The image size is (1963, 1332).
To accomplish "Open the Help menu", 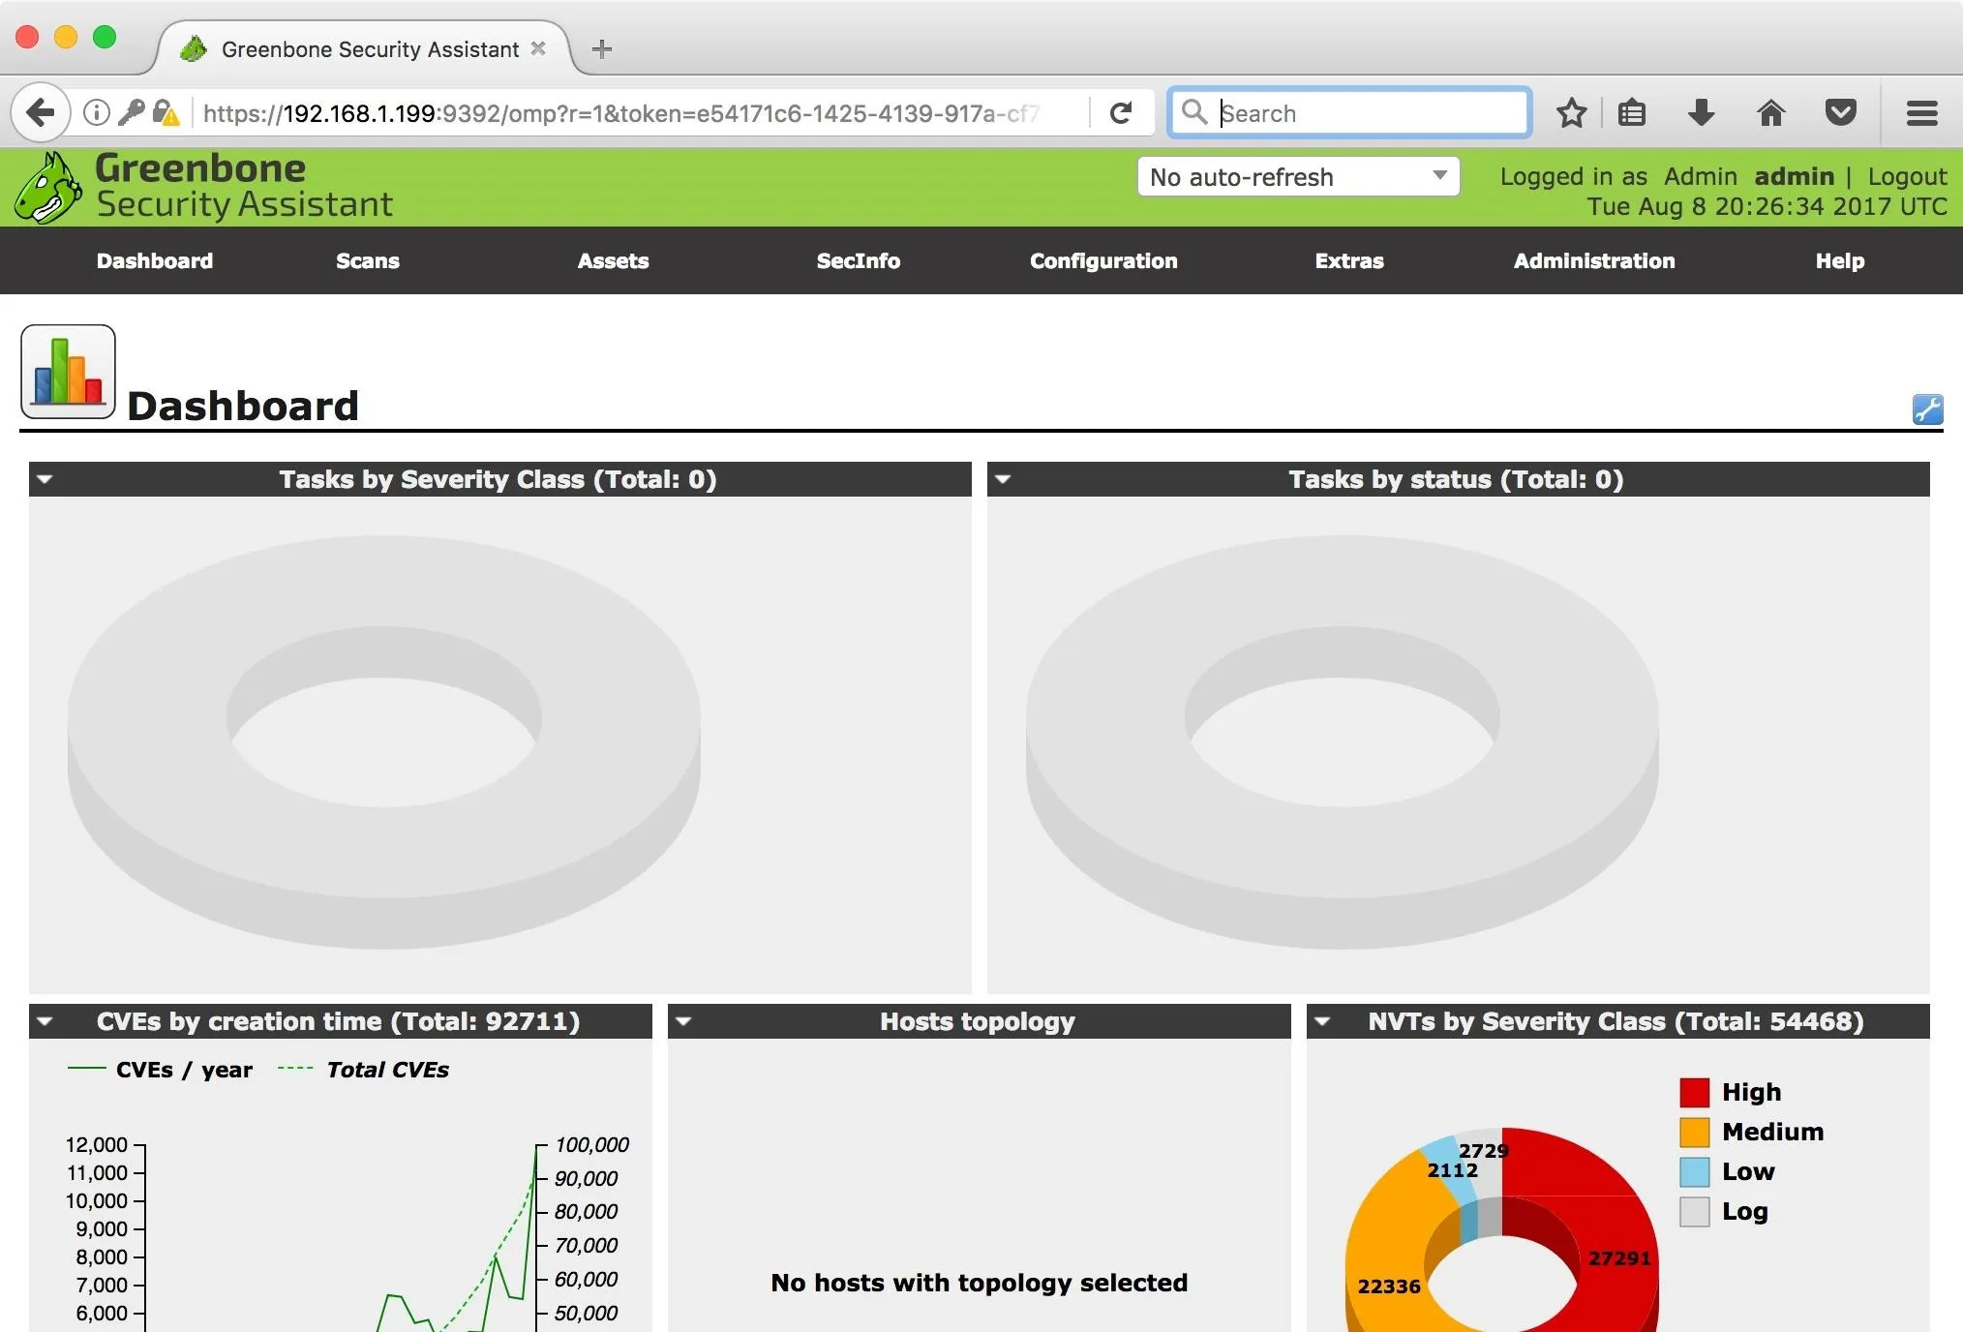I will 1840,260.
